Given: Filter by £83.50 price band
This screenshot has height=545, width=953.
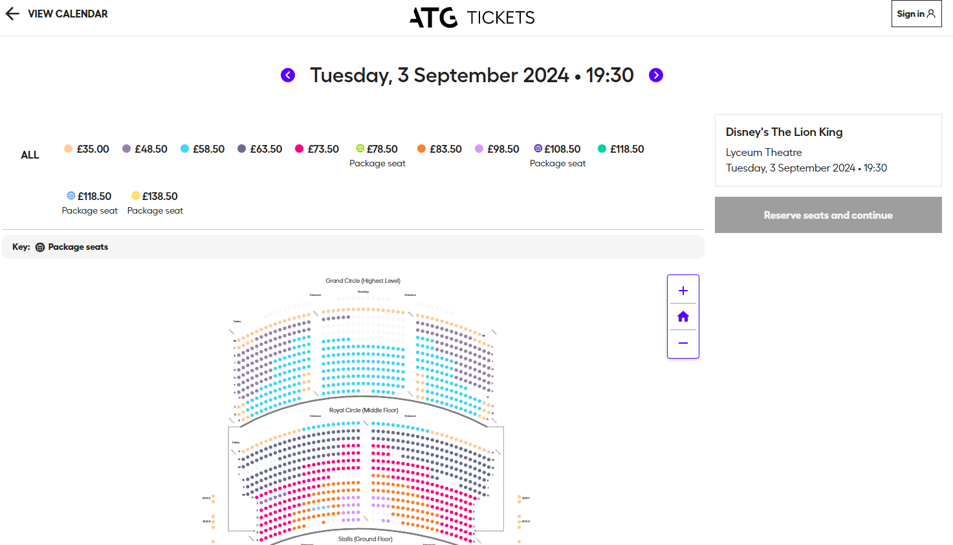Looking at the screenshot, I should click(x=439, y=149).
